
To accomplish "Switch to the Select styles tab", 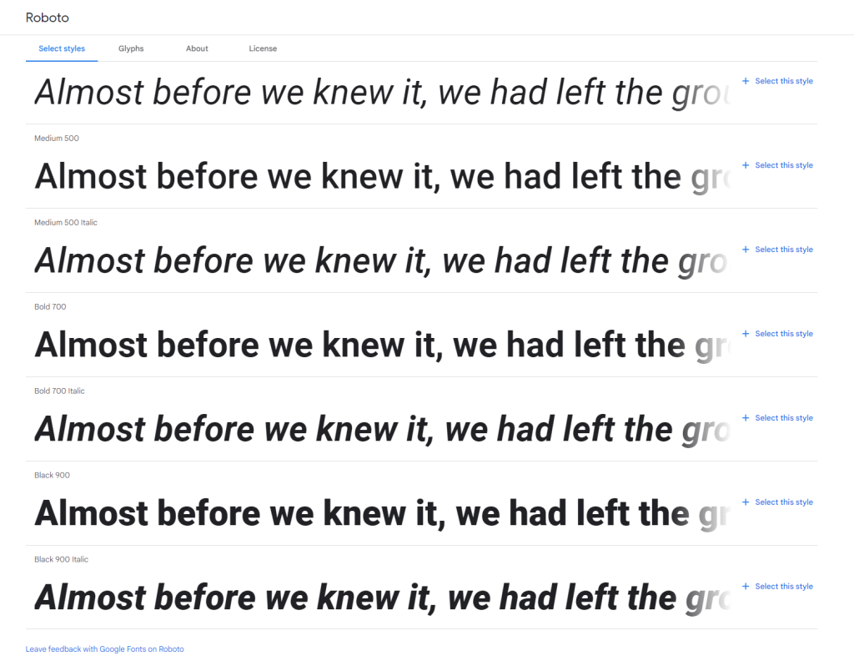I will pos(62,48).
